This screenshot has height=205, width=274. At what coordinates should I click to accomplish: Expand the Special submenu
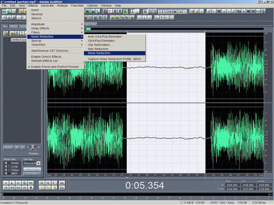click(55, 41)
